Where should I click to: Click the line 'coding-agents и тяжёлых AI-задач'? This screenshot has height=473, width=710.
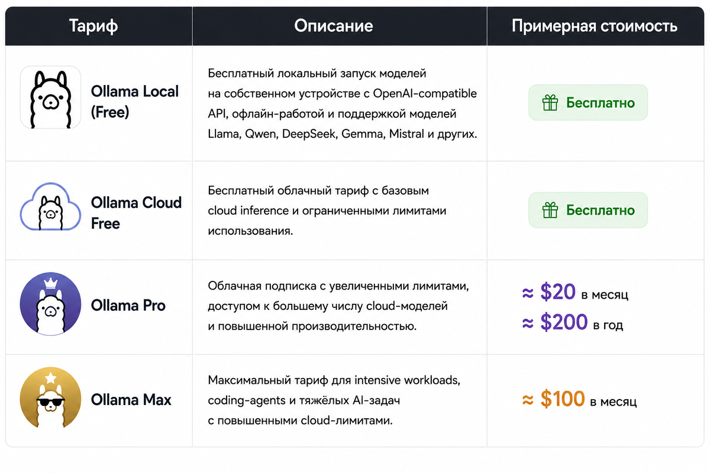point(304,400)
